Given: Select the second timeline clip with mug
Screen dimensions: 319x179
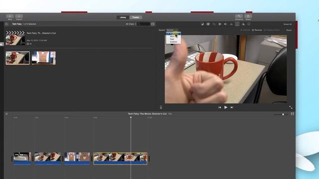Looking at the screenshot, I should coord(48,159).
